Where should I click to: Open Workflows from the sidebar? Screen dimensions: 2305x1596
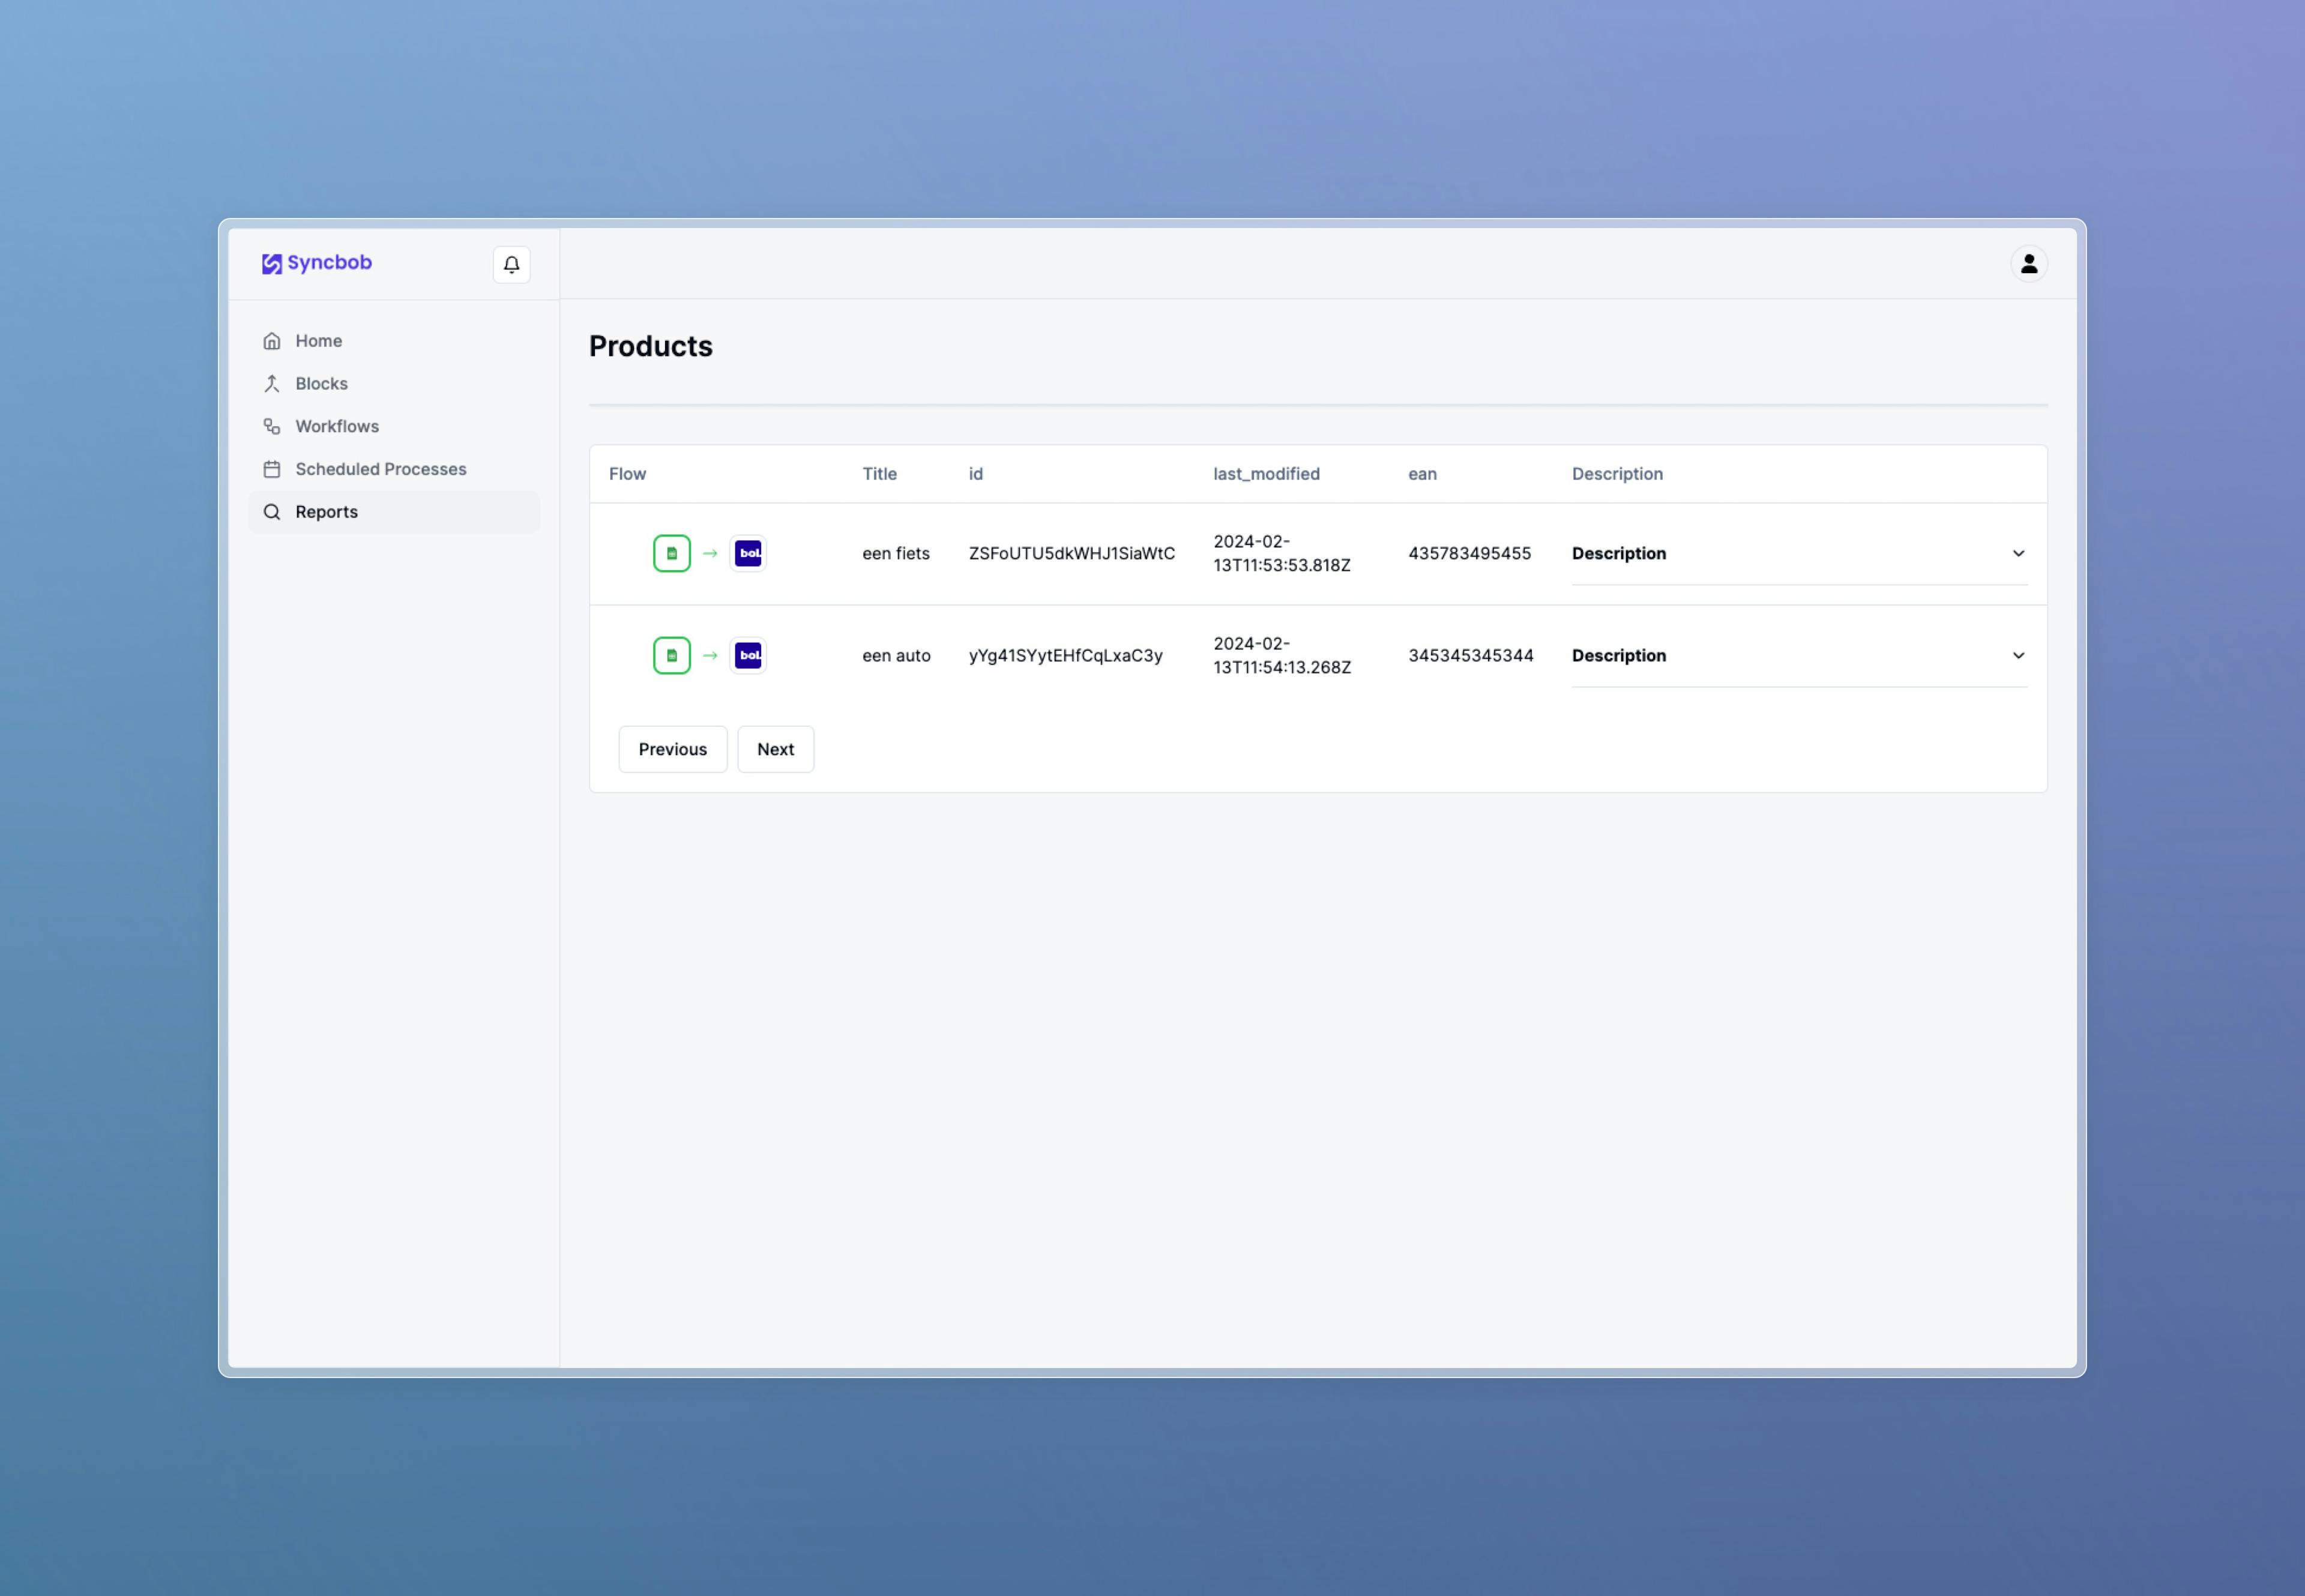[x=336, y=427]
